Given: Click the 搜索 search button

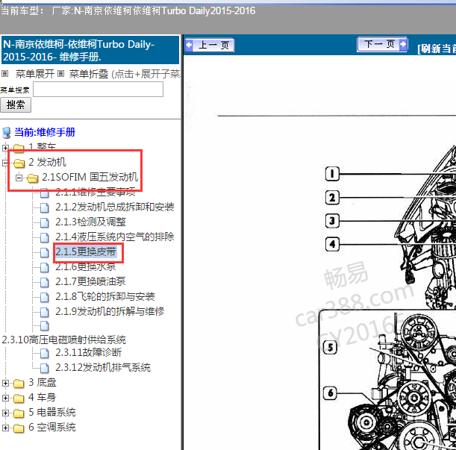Looking at the screenshot, I should (x=16, y=105).
